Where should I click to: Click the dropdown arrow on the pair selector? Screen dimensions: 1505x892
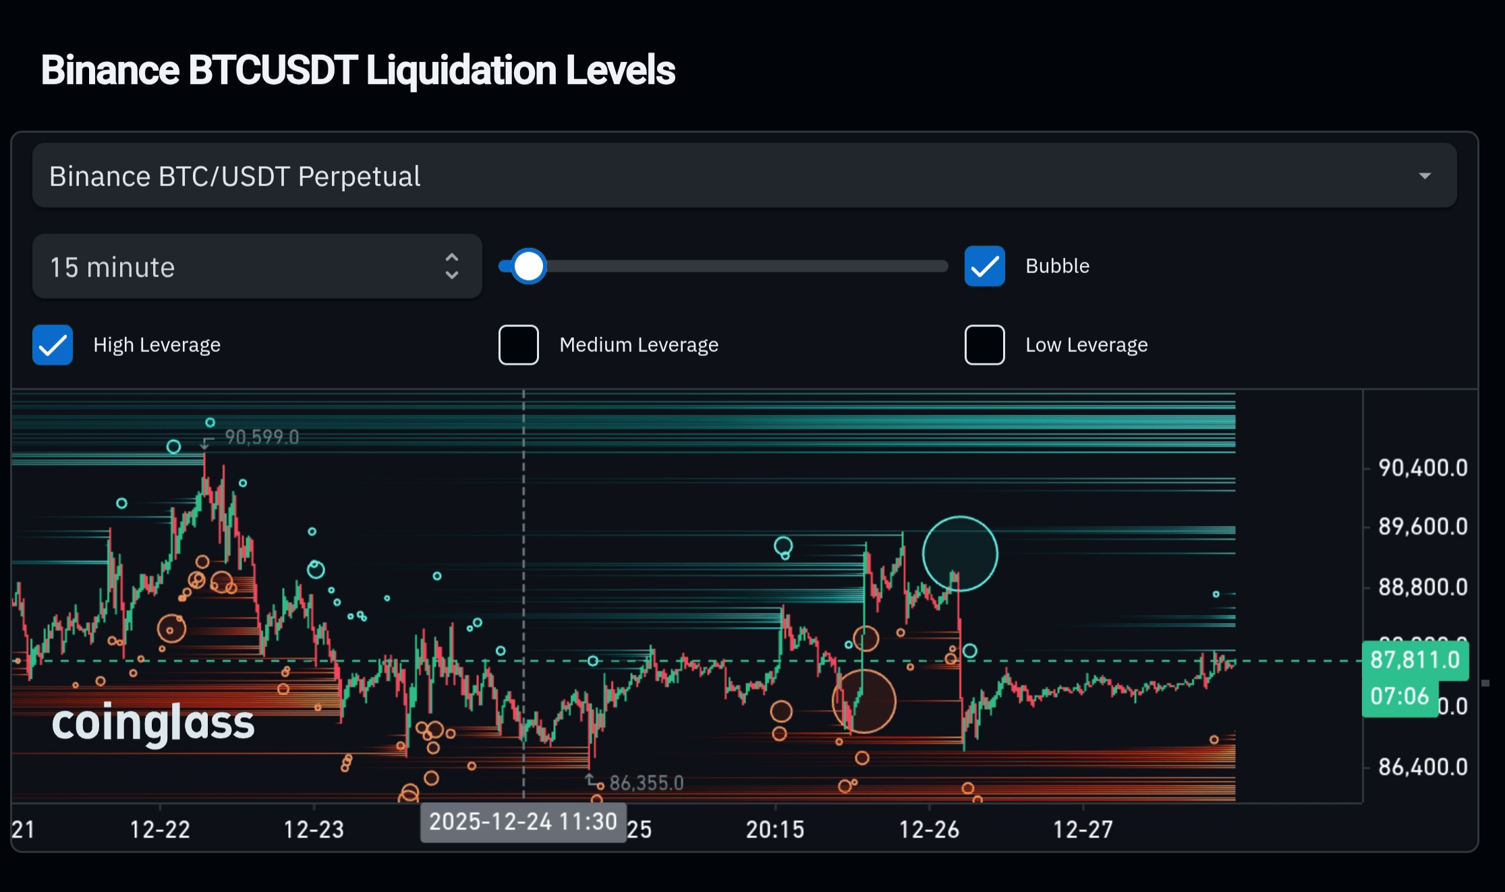click(x=1424, y=176)
